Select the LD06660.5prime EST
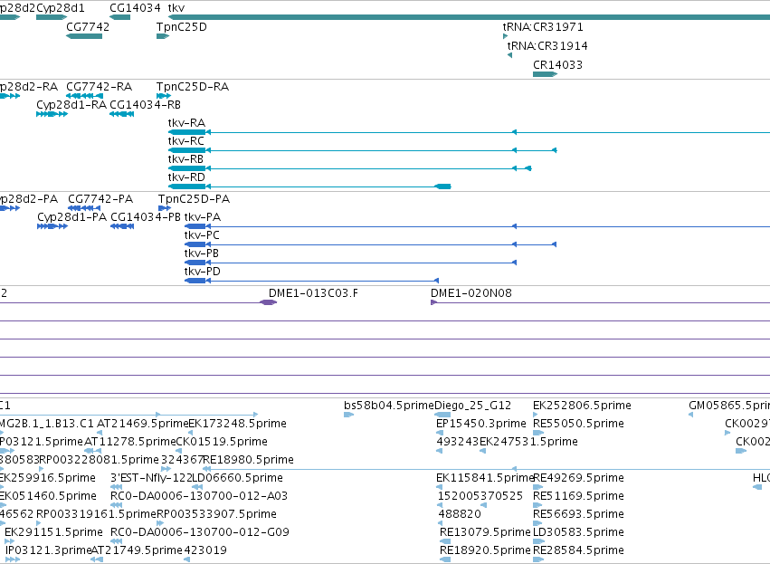Screen dimensions: 770x564 [197, 487]
